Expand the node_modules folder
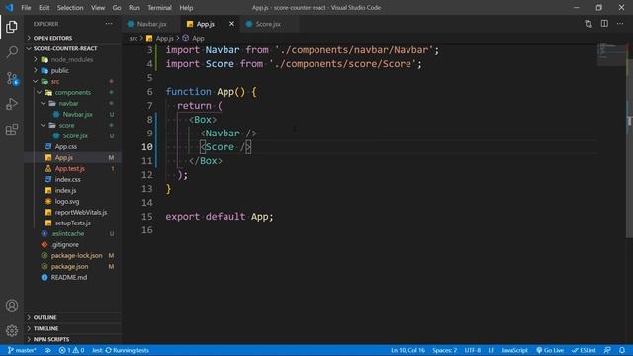The image size is (633, 356). (72, 59)
